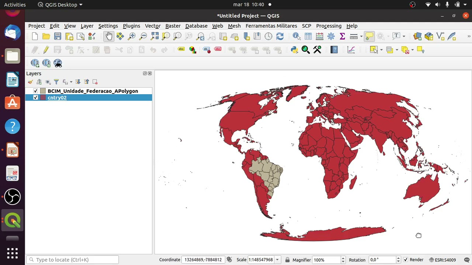Toggle extents display beside the coordinate box
The width and height of the screenshot is (472, 265).
coord(229,260)
